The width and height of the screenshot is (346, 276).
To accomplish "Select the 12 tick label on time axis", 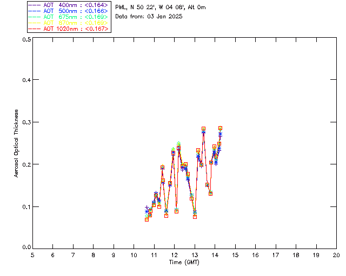I will 174,254.
